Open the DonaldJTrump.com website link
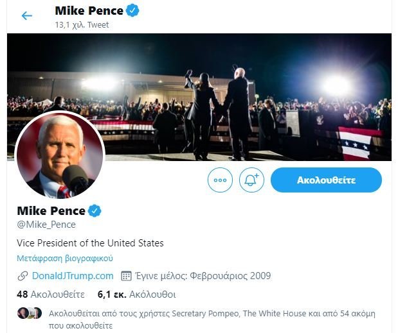Image resolution: width=398 pixels, height=333 pixels. 73,276
